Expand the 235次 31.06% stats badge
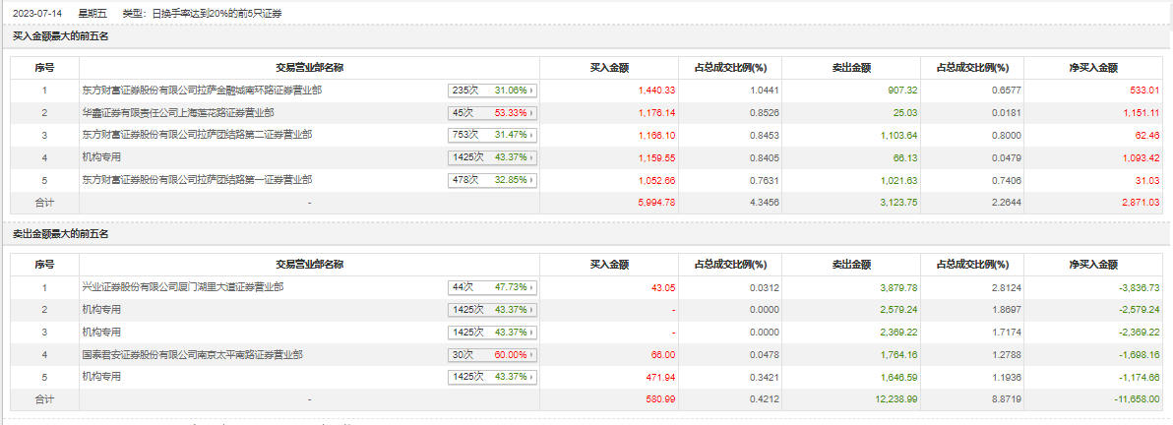The height and width of the screenshot is (425, 1173). 494,91
